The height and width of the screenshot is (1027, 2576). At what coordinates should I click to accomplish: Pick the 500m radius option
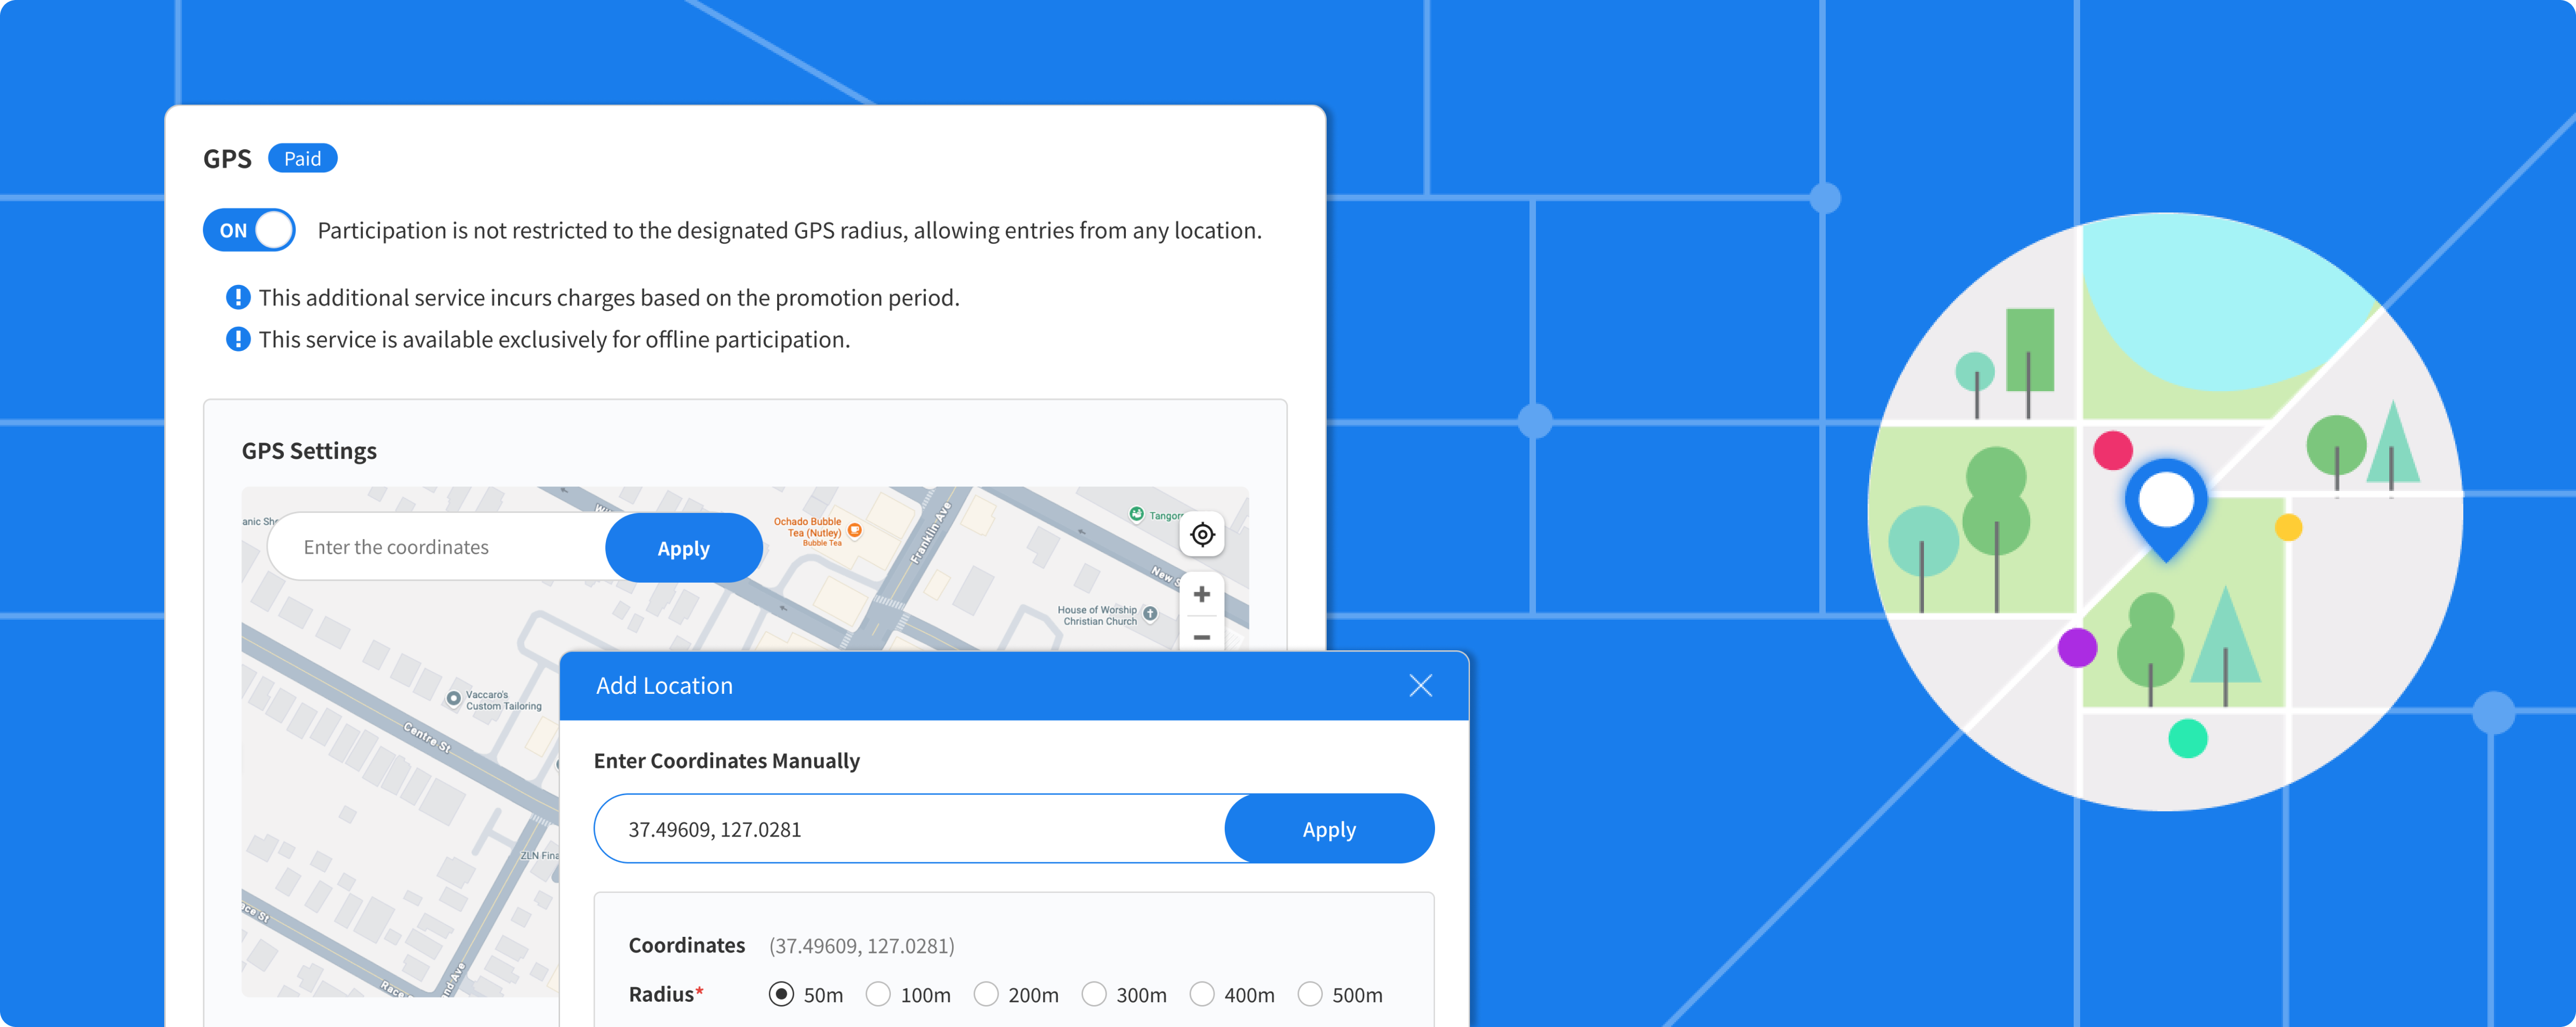pos(1310,994)
